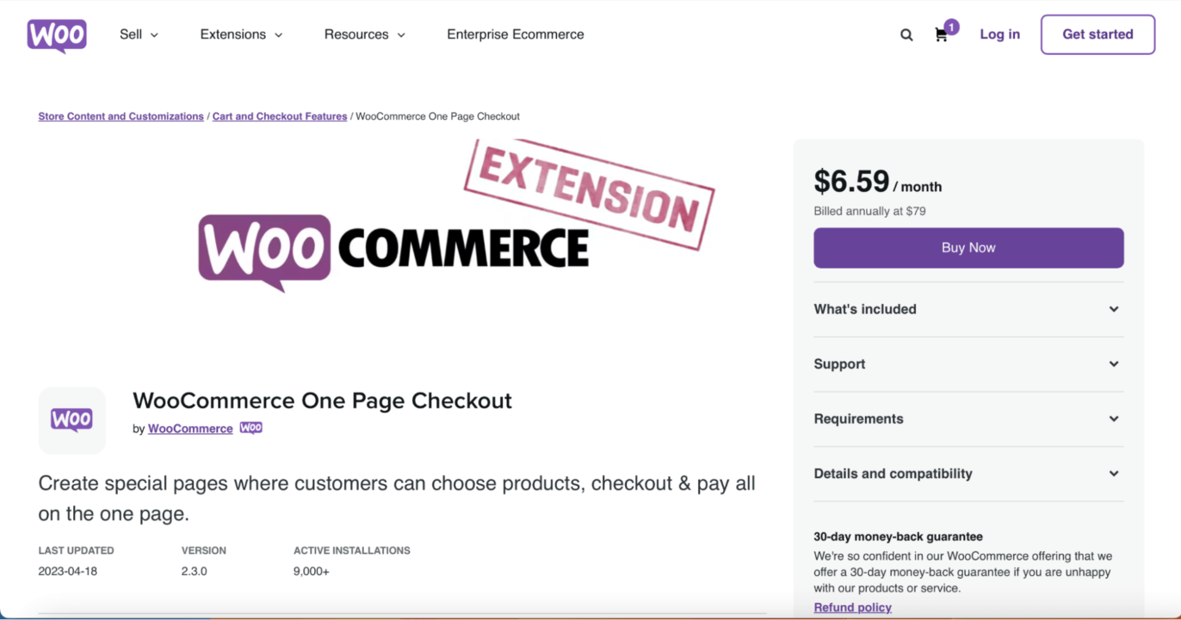Click the WooCommerce verified Woo badge
The height and width of the screenshot is (620, 1181).
point(250,427)
